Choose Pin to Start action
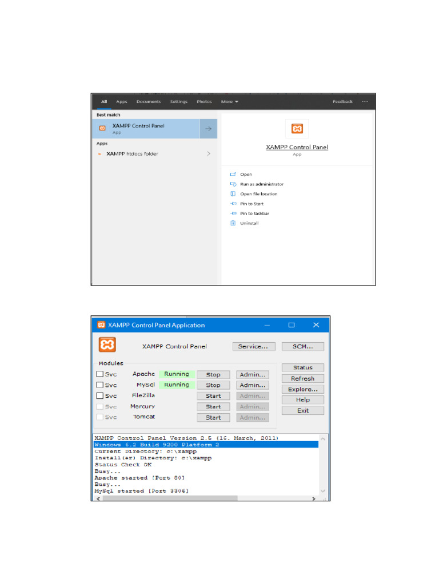This screenshot has width=439, height=586. 252,204
